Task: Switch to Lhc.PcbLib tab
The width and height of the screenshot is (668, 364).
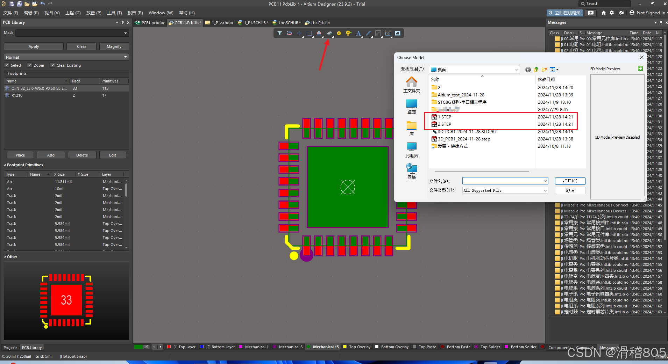Action: (x=317, y=23)
